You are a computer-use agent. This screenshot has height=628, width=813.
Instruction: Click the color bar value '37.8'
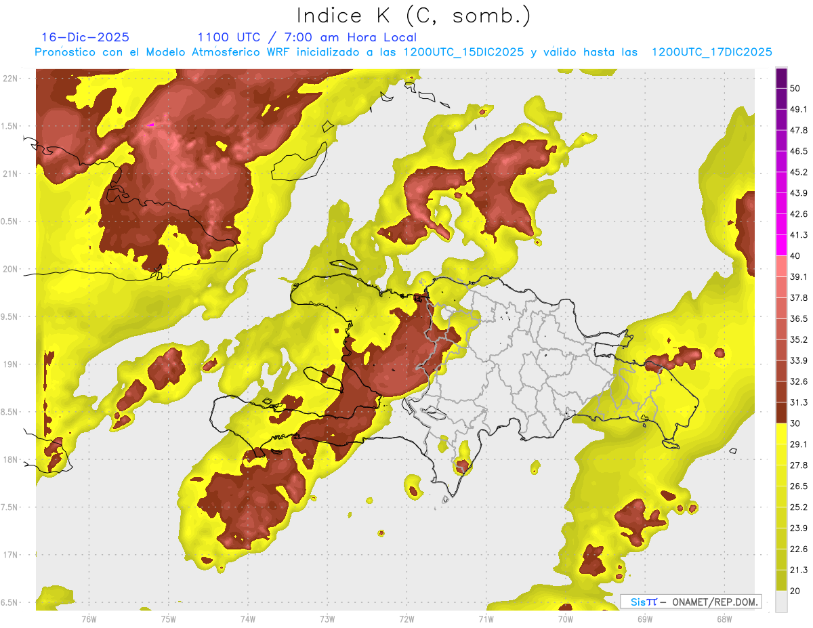[x=799, y=297]
